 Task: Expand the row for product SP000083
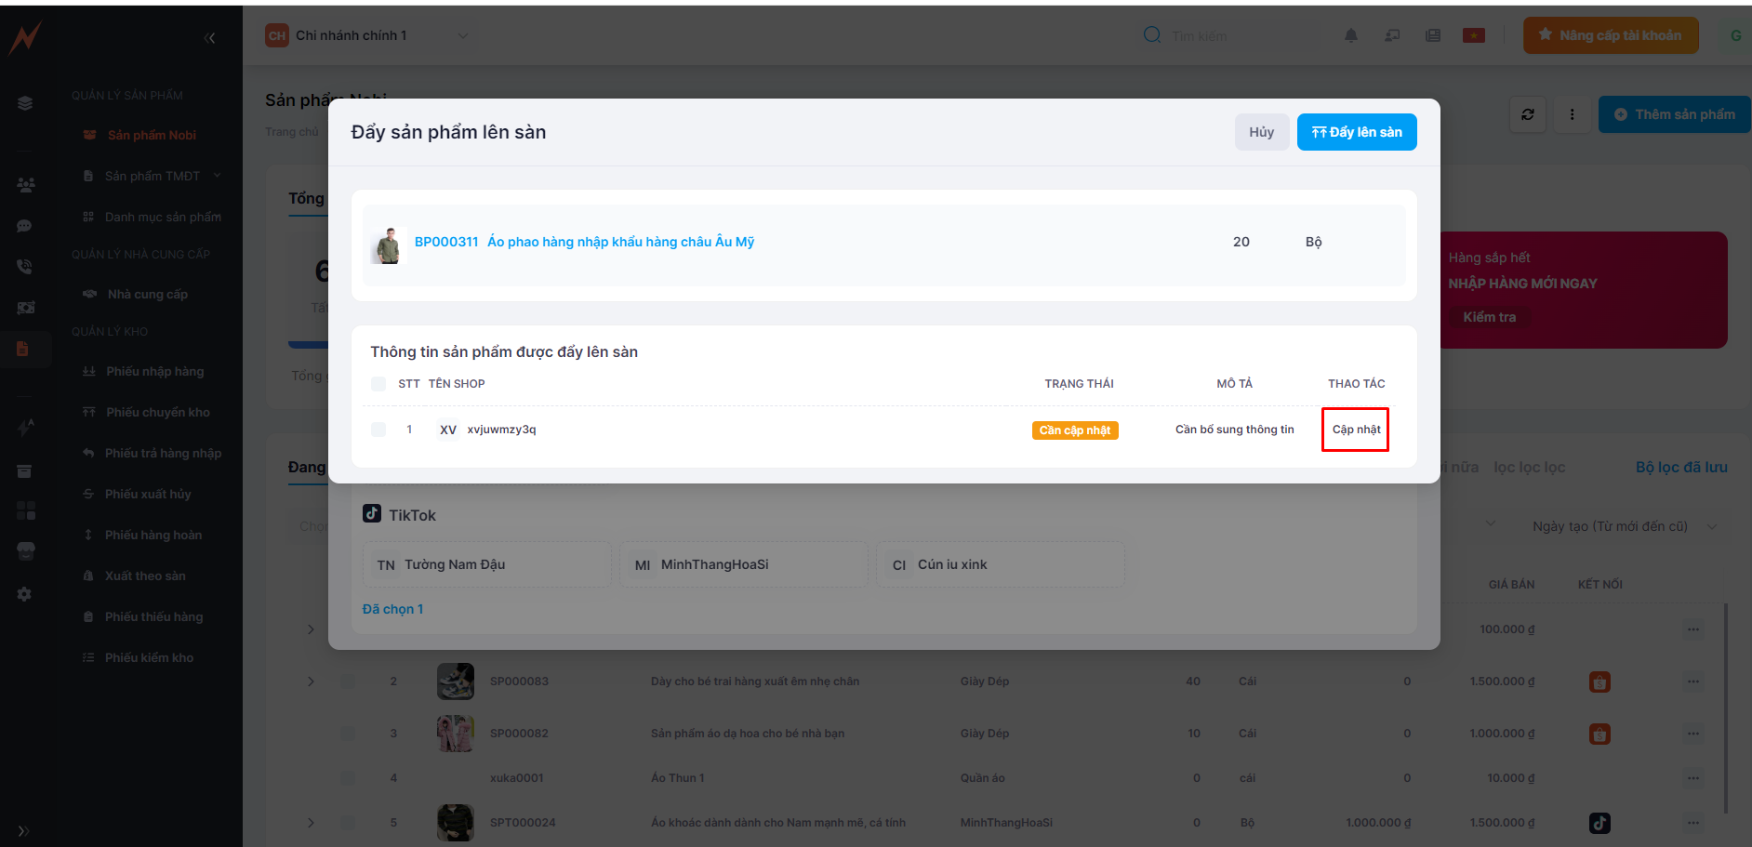tap(311, 682)
